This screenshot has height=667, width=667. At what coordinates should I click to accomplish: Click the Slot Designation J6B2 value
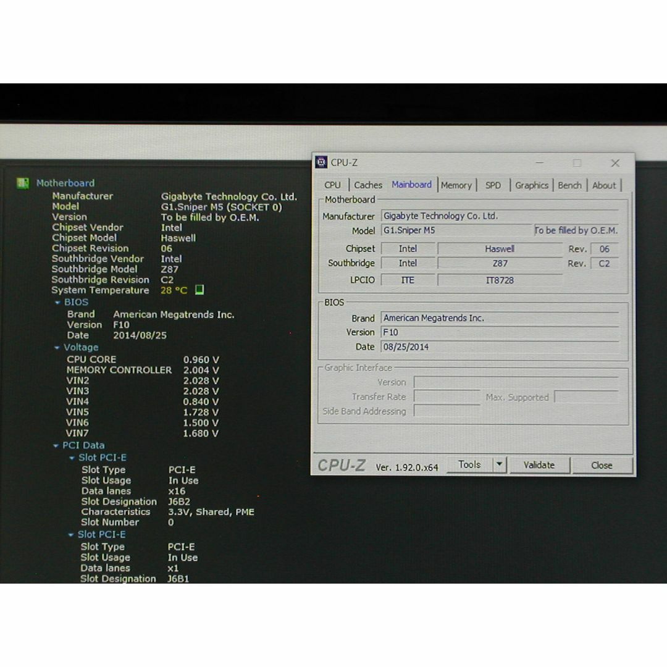178,502
